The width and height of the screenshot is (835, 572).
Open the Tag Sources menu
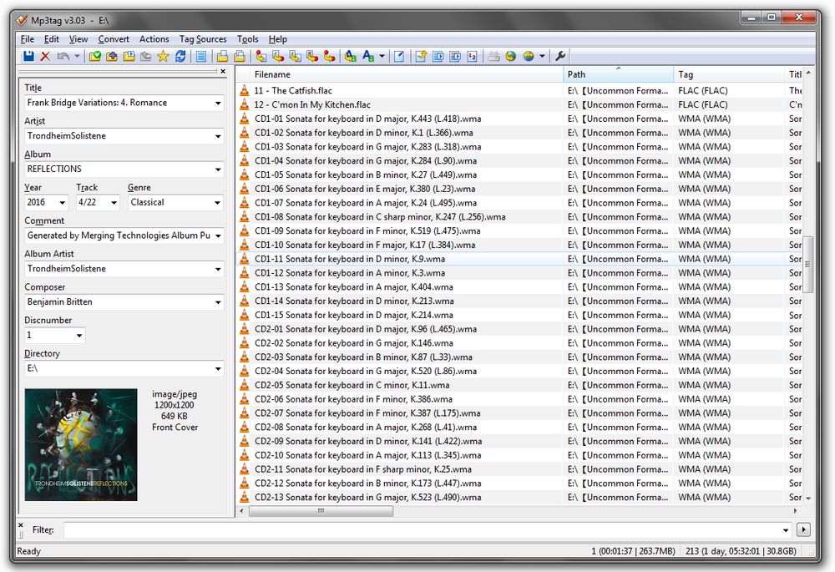click(x=203, y=38)
